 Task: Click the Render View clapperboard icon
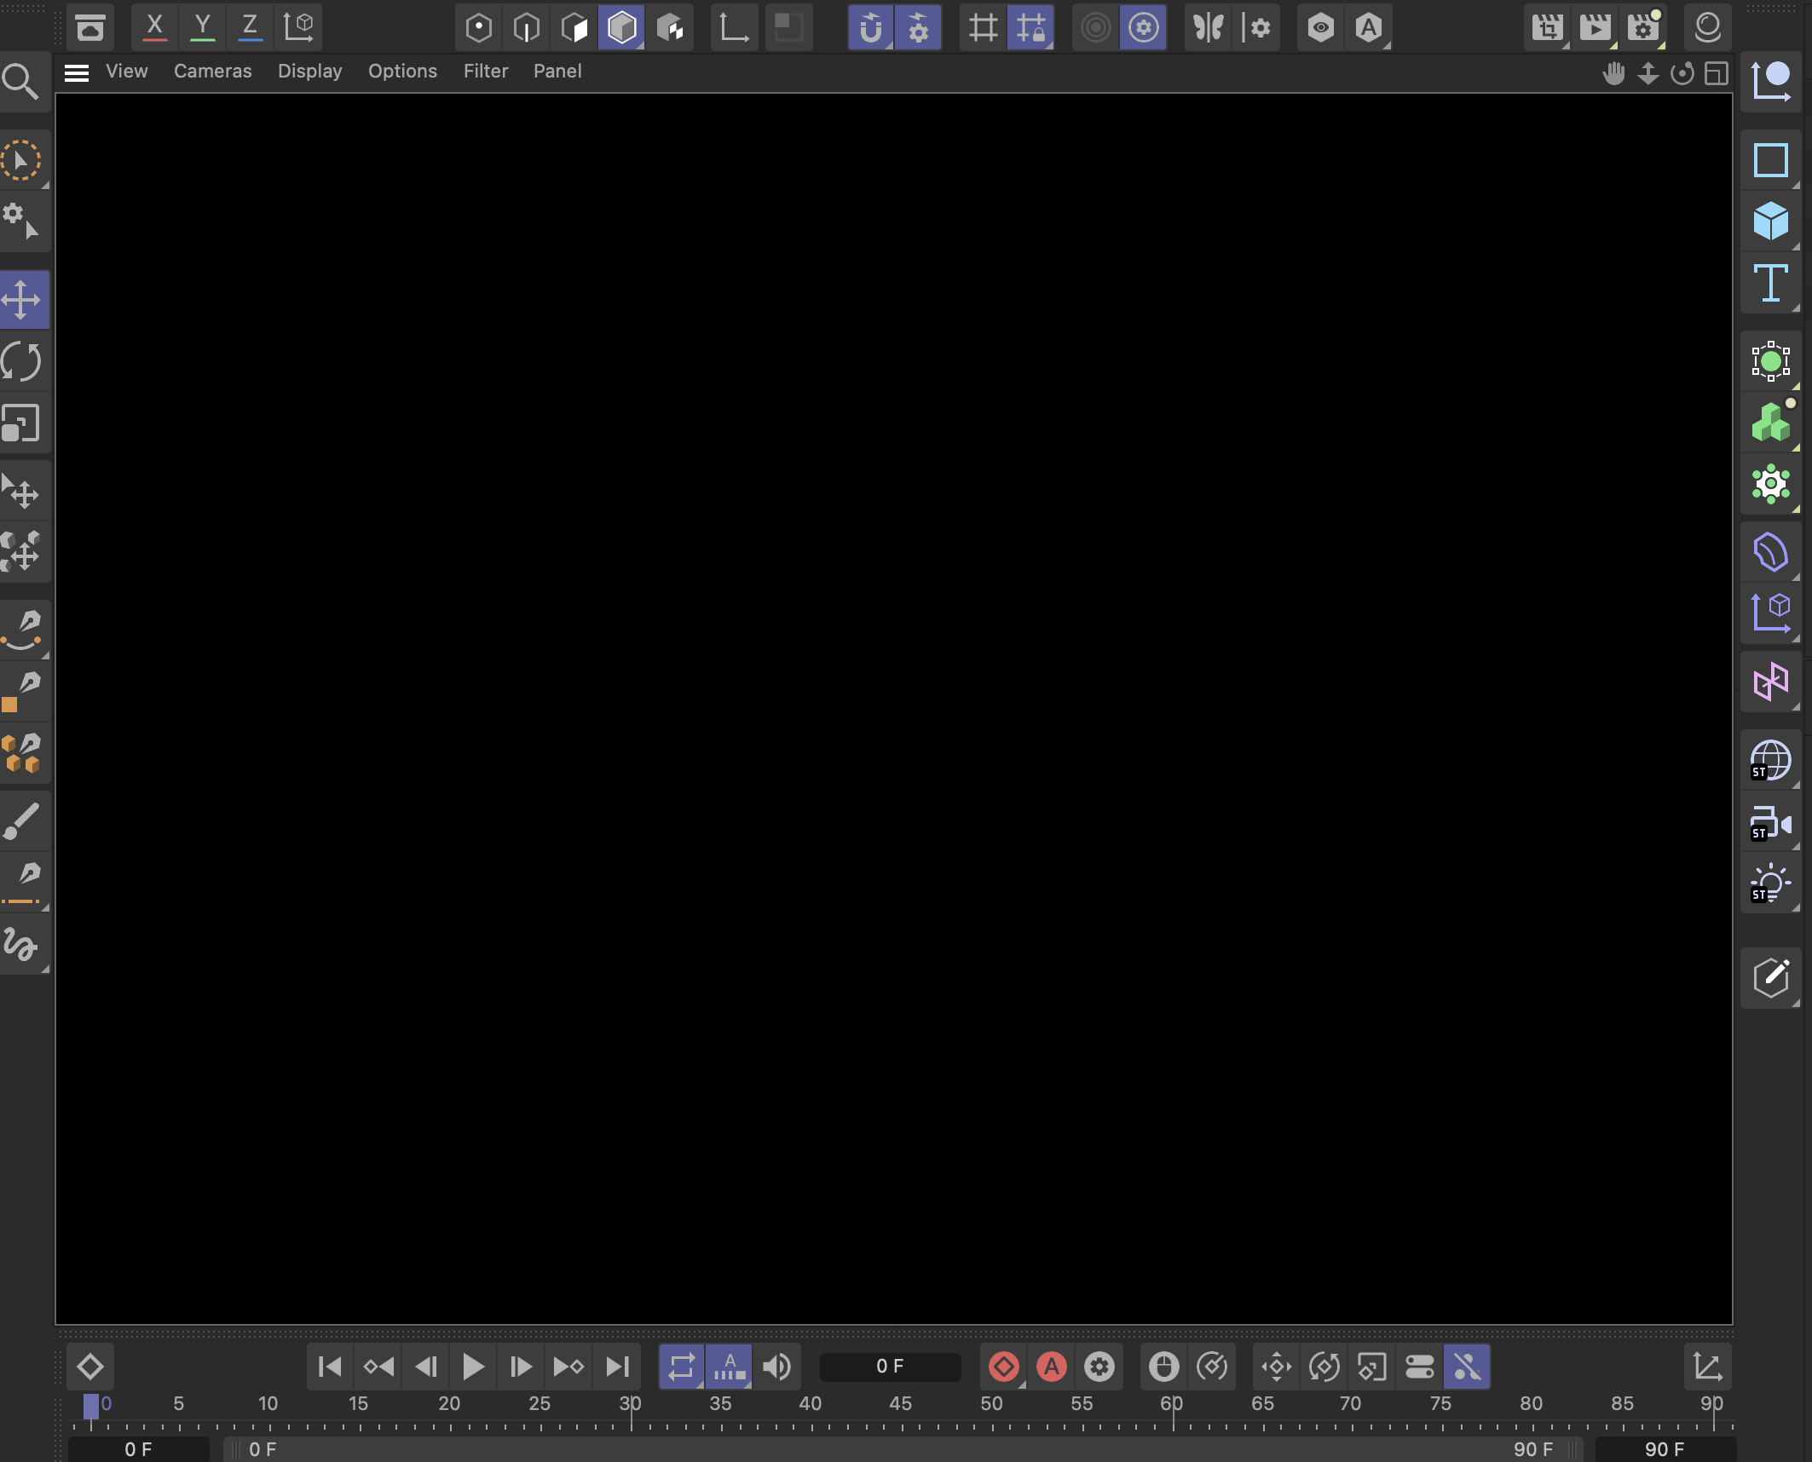pos(1546,28)
